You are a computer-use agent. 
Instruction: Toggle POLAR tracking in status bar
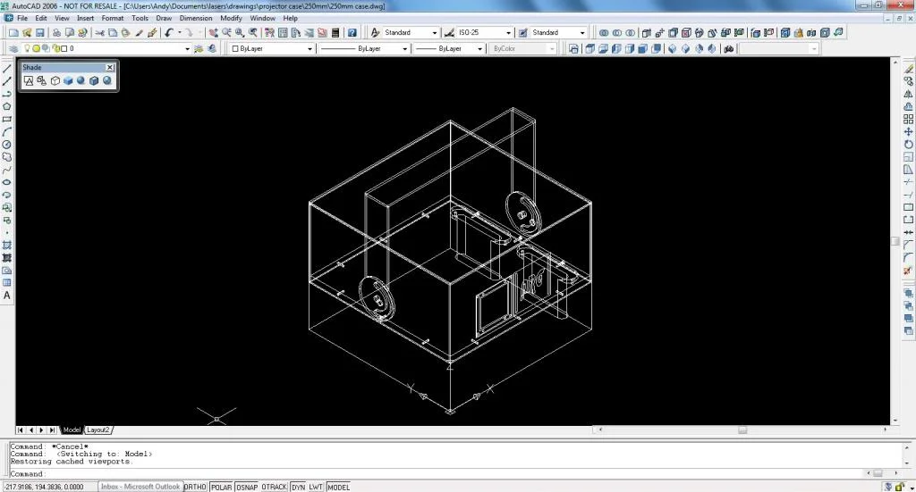tap(222, 487)
